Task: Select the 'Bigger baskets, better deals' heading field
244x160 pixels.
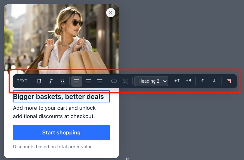Action: [61, 96]
